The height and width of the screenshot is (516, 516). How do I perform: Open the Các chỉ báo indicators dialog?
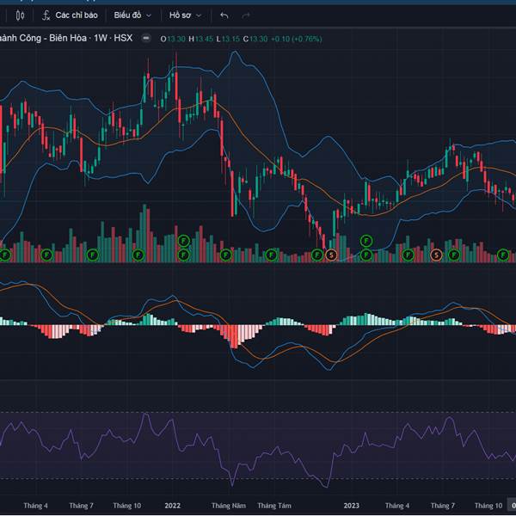tap(69, 15)
